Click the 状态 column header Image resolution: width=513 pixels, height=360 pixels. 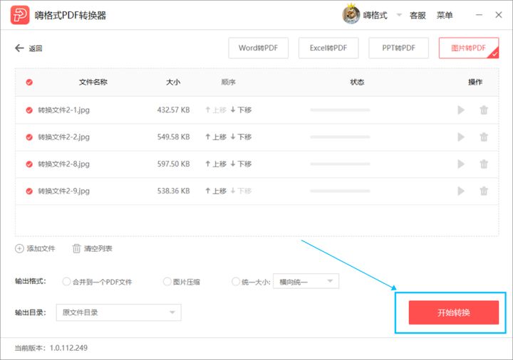click(x=357, y=82)
